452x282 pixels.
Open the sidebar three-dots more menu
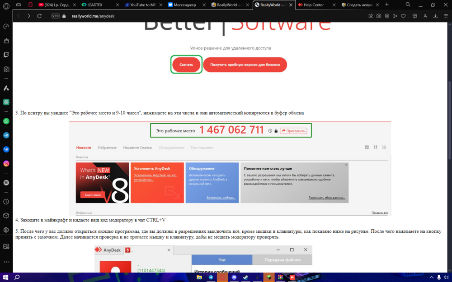coord(6,262)
